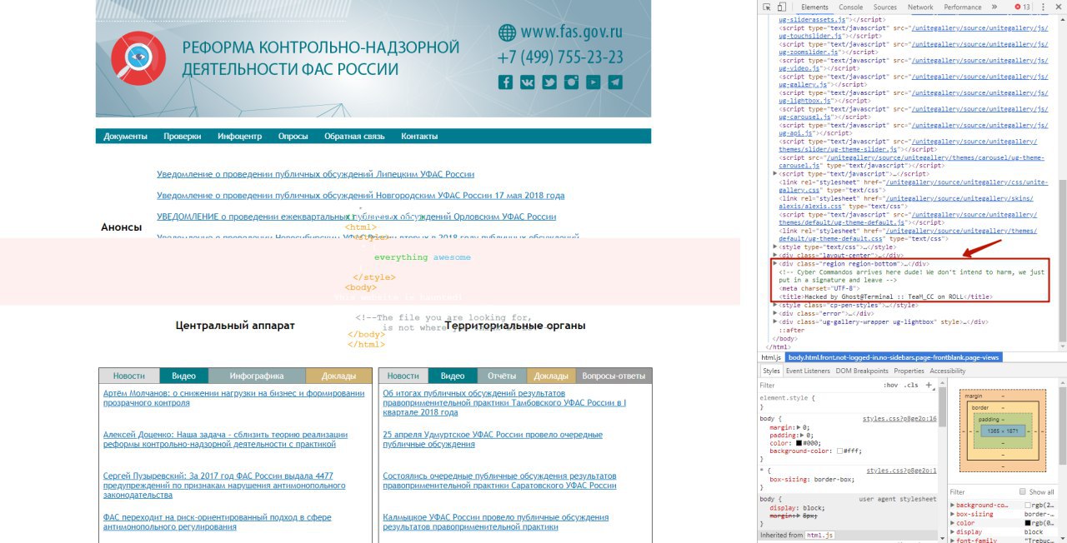Click the red magnifier logo of the site

(x=138, y=58)
